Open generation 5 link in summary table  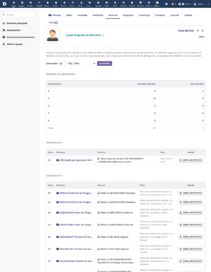click(x=48, y=99)
